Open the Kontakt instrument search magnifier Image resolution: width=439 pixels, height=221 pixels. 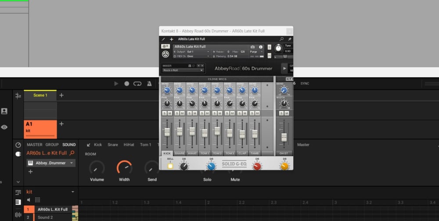pos(281,39)
